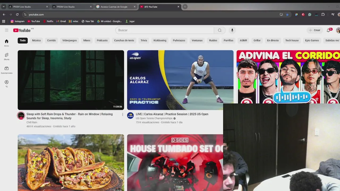This screenshot has height=191, width=340.
Task: Select the Tech house filter chip
Action: click(x=292, y=40)
